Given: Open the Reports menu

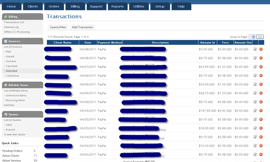Looking at the screenshot, I should click(118, 6).
